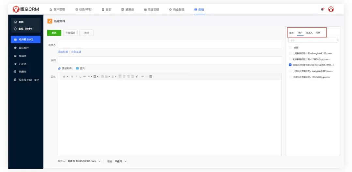Image resolution: width=352 pixels, height=172 pixels.
Task: Click the background color swatch icon
Action: [x=95, y=77]
